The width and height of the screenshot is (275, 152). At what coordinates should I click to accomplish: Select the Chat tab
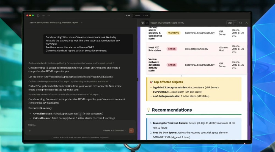[x=128, y=15]
